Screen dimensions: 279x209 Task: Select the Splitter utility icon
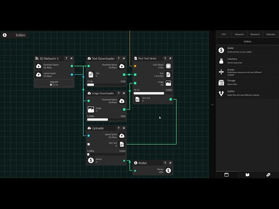pos(221,94)
